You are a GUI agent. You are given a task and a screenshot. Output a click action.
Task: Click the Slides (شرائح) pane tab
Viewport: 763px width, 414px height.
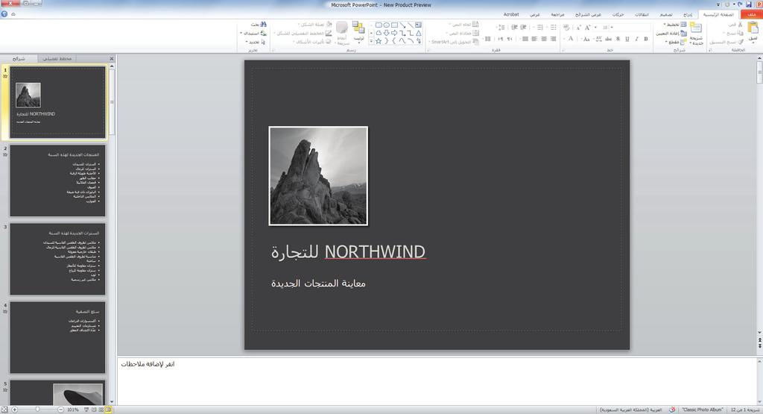point(19,58)
